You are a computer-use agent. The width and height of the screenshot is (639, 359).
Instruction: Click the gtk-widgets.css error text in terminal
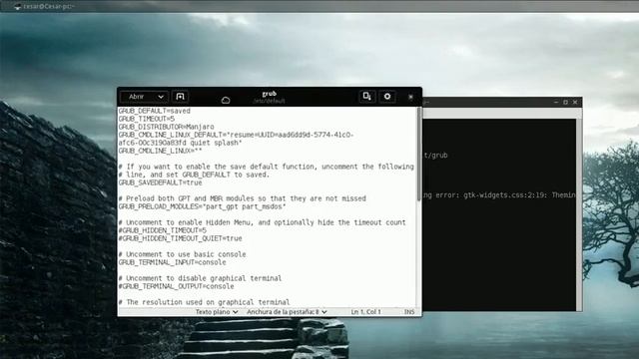tap(499, 195)
